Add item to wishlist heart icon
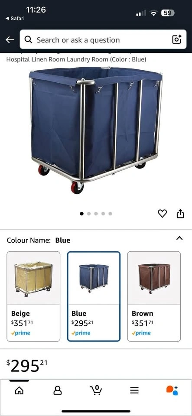 tap(162, 213)
